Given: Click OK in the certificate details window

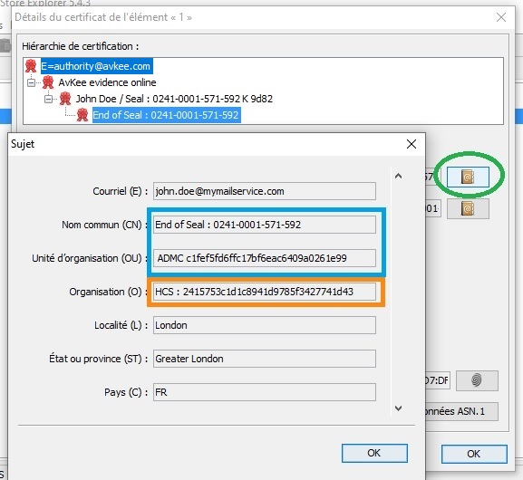Looking at the screenshot, I should coord(474,454).
